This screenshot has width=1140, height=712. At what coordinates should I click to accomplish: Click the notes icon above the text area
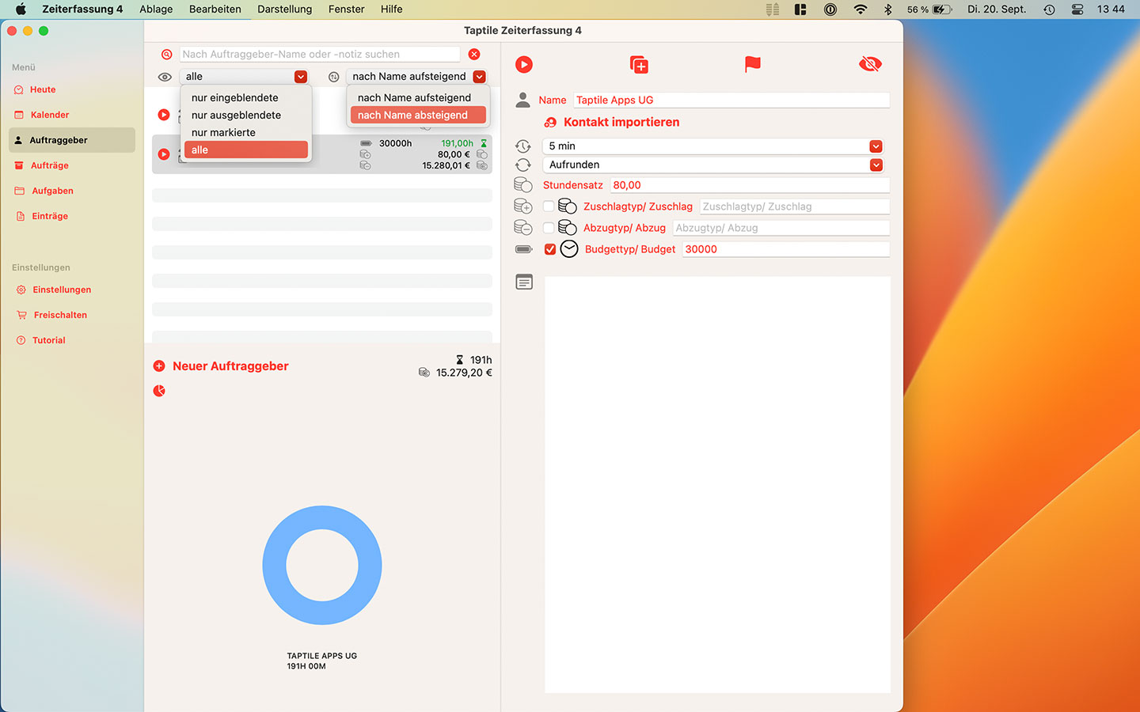tap(524, 282)
